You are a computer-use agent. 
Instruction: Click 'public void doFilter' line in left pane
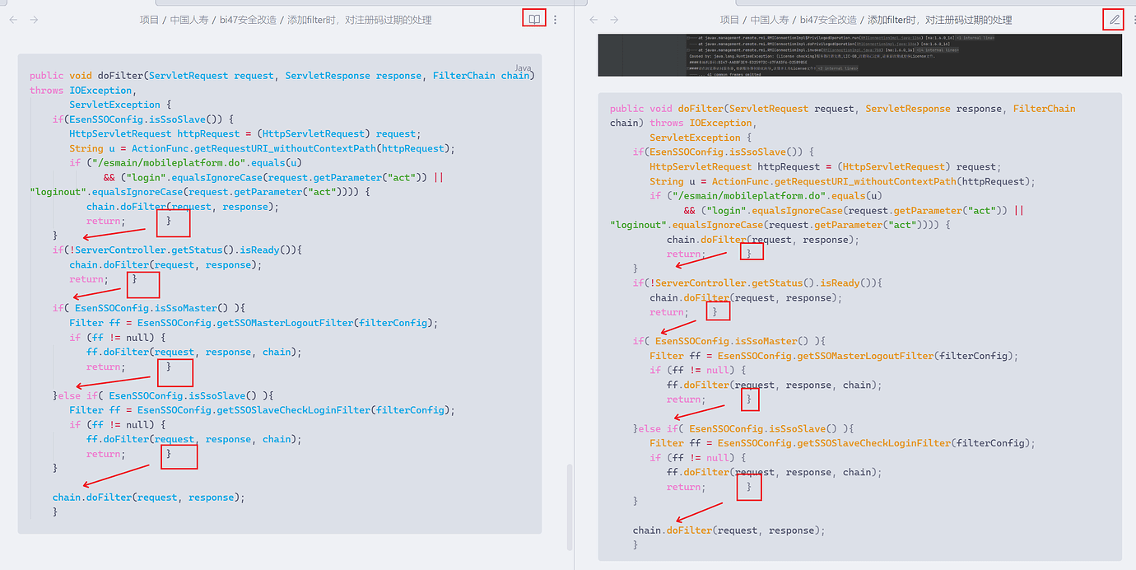click(282, 76)
